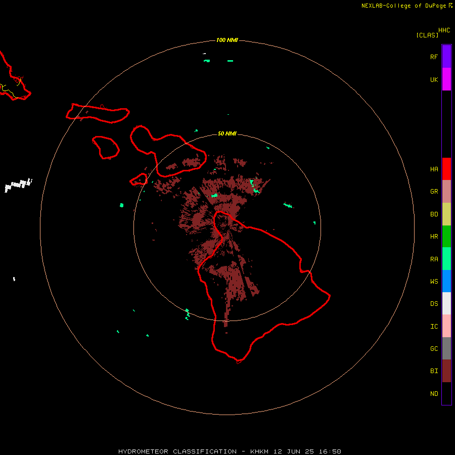This screenshot has width=455, height=455.
Task: Click the GC legend label
Action: point(434,349)
